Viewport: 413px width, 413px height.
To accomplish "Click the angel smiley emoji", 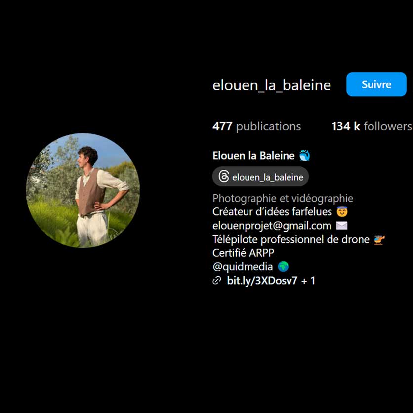I will (x=342, y=212).
